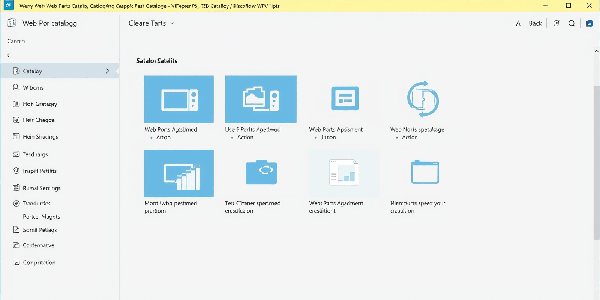Click the Back button
Viewport: 600px width, 300px height.
[535, 23]
